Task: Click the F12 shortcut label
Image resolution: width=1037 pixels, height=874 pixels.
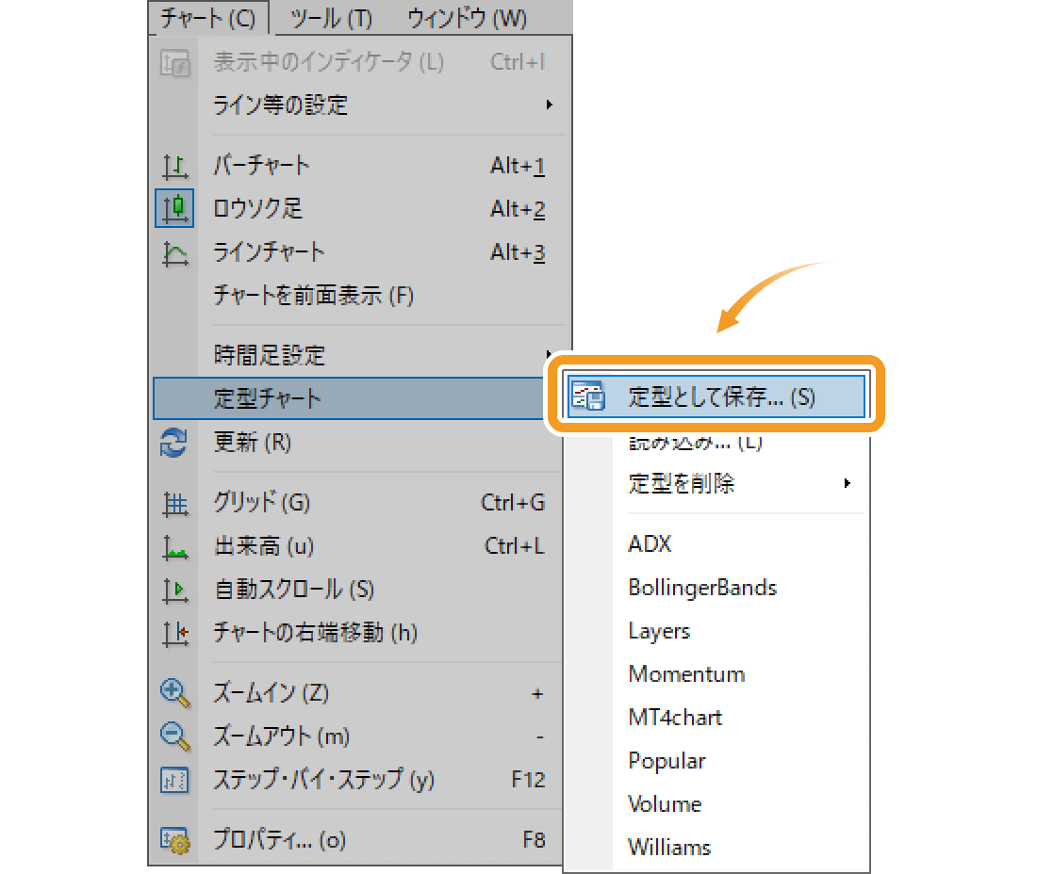Action: point(529,780)
